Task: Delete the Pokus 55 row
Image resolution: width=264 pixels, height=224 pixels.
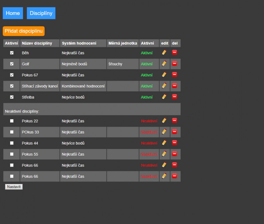Action: (174, 154)
